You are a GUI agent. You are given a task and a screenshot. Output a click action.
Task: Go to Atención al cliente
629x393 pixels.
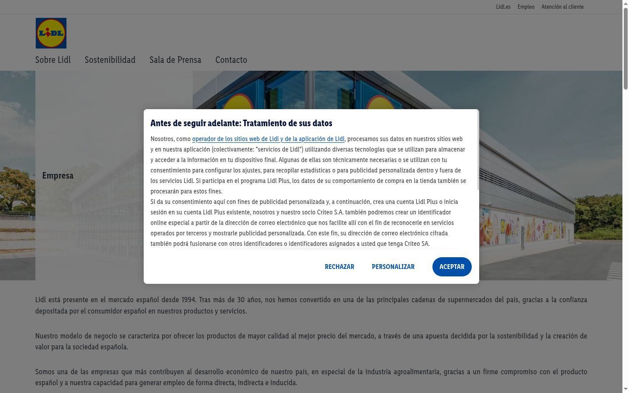(x=563, y=7)
